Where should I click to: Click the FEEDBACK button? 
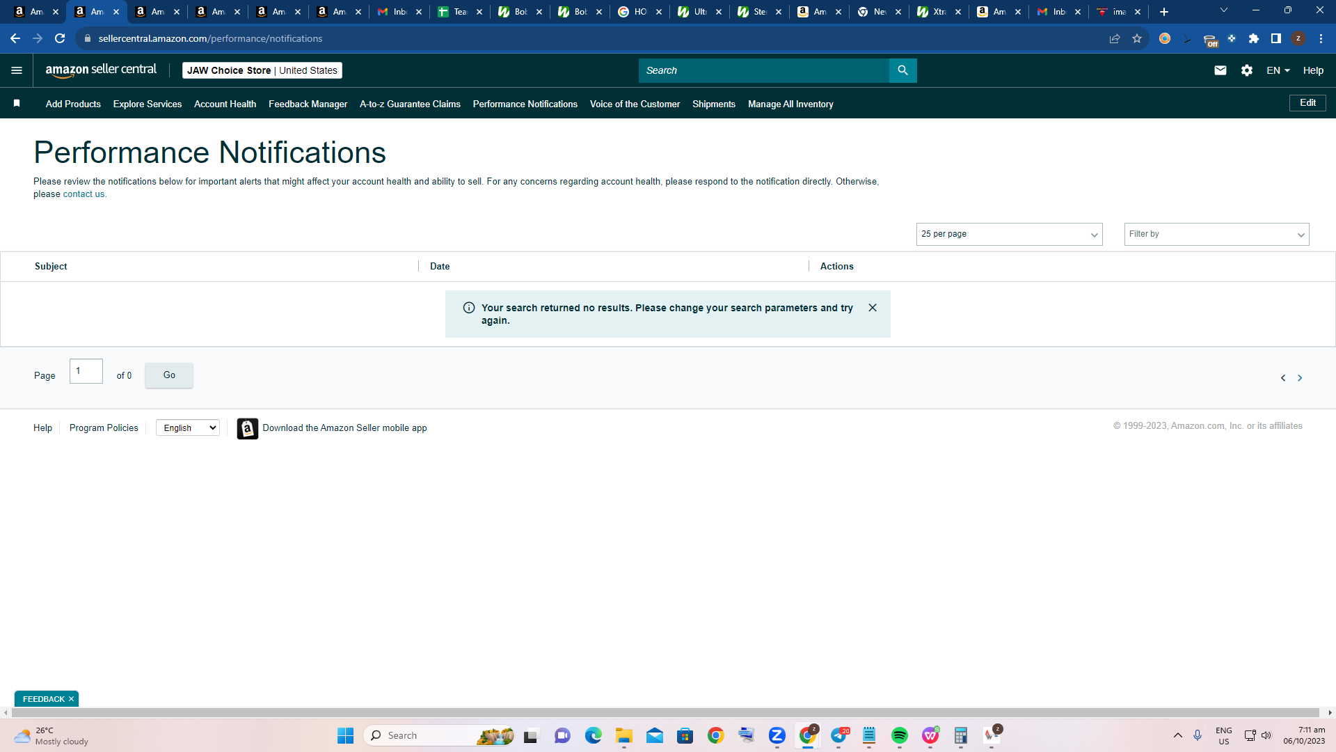click(x=43, y=699)
